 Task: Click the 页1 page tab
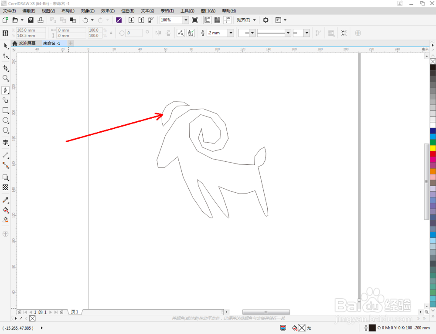(75, 312)
